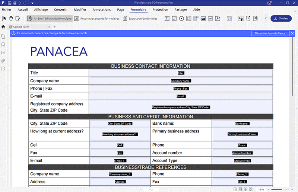Select the Formulaire tab

click(x=138, y=10)
